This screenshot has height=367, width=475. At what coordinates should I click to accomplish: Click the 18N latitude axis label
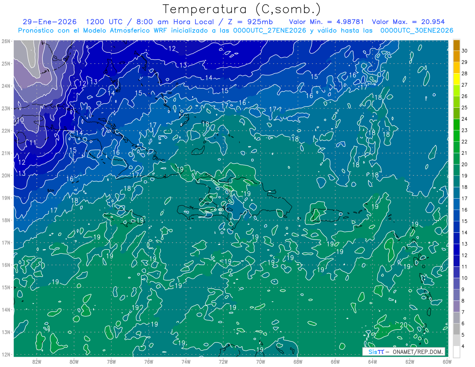click(x=6, y=220)
